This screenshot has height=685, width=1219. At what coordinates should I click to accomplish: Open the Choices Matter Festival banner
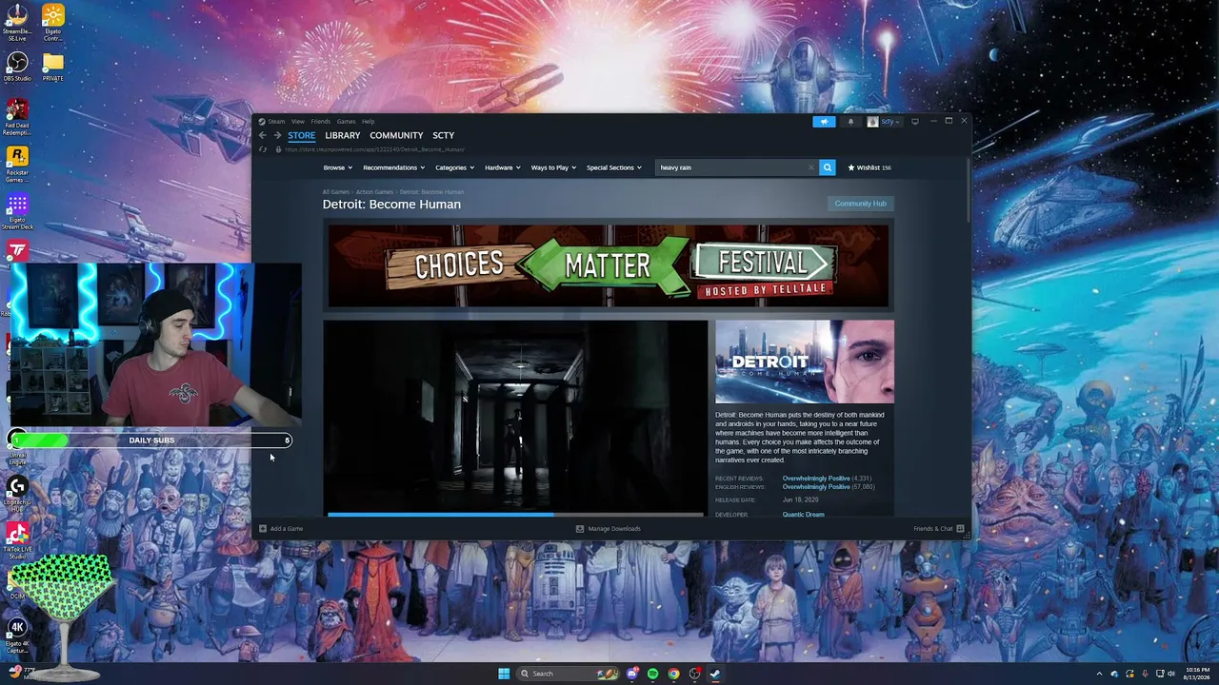[609, 266]
